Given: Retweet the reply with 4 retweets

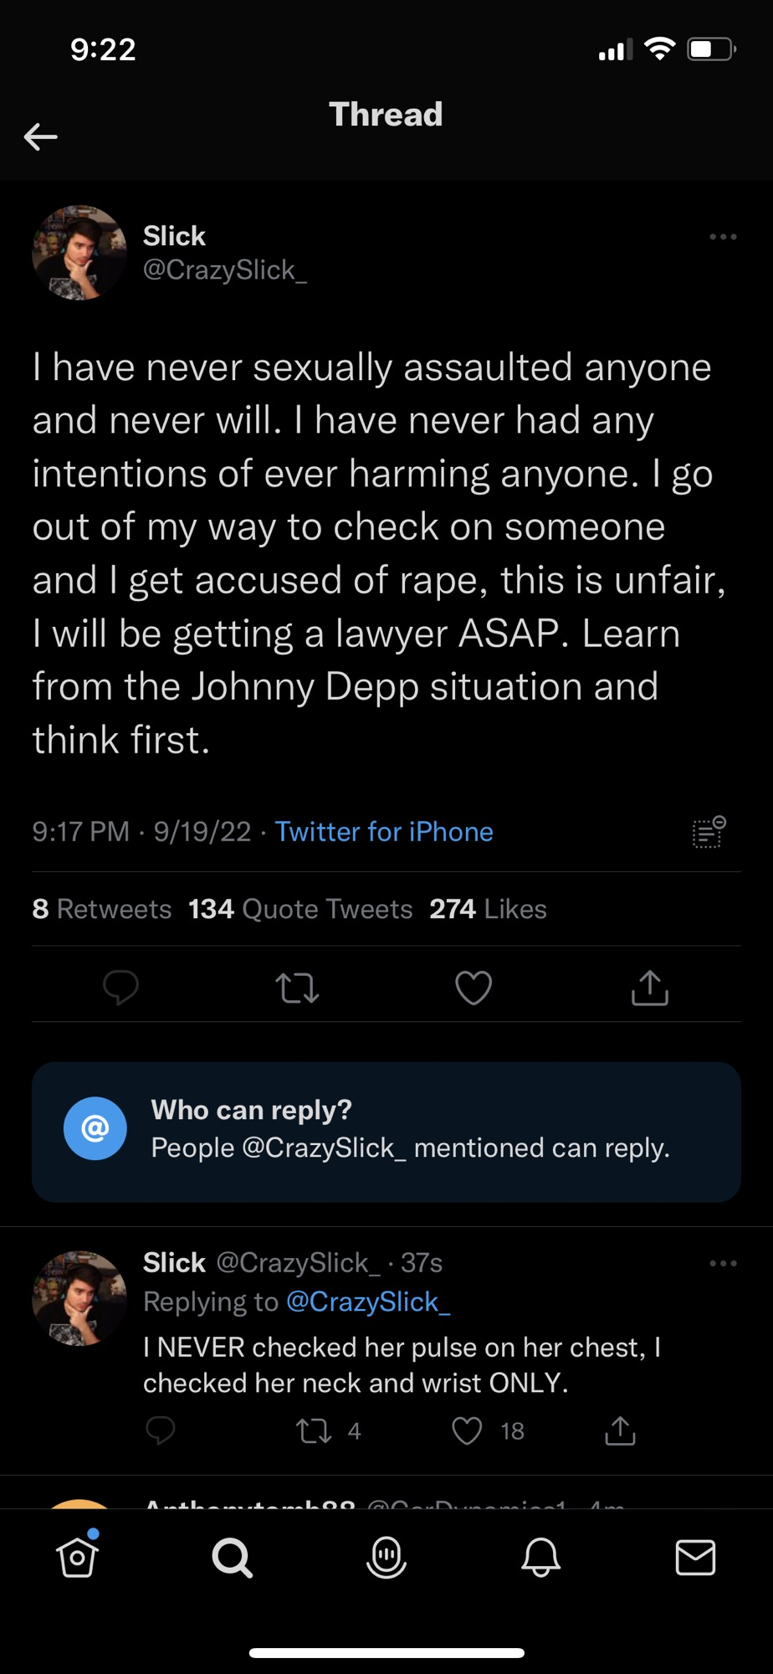Looking at the screenshot, I should tap(315, 1431).
